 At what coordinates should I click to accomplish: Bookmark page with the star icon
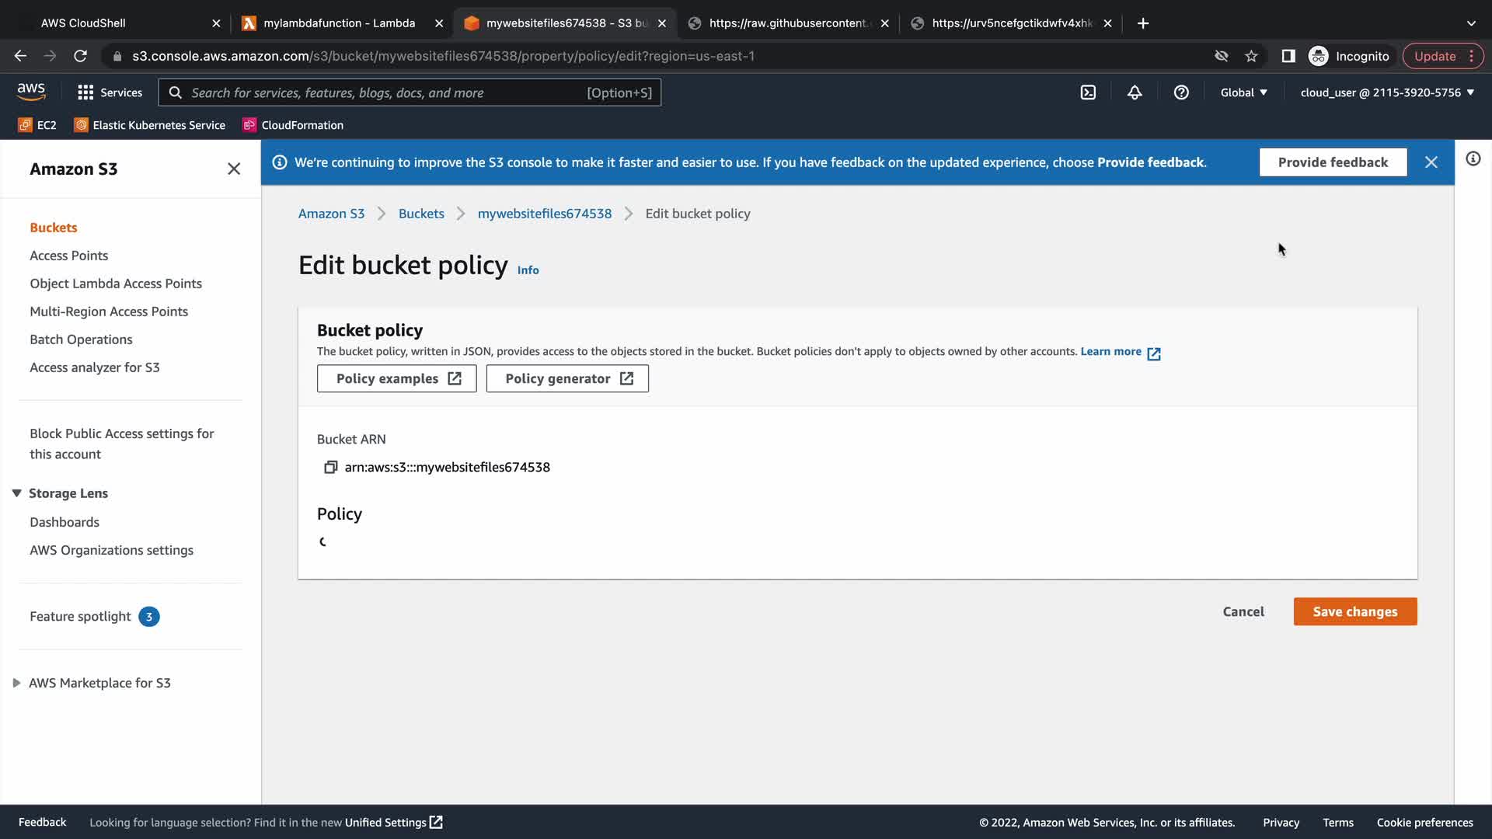pos(1251,56)
